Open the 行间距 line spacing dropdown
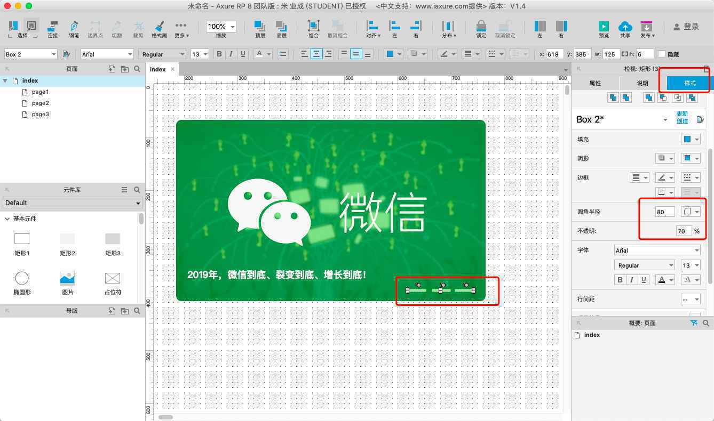 pos(691,299)
